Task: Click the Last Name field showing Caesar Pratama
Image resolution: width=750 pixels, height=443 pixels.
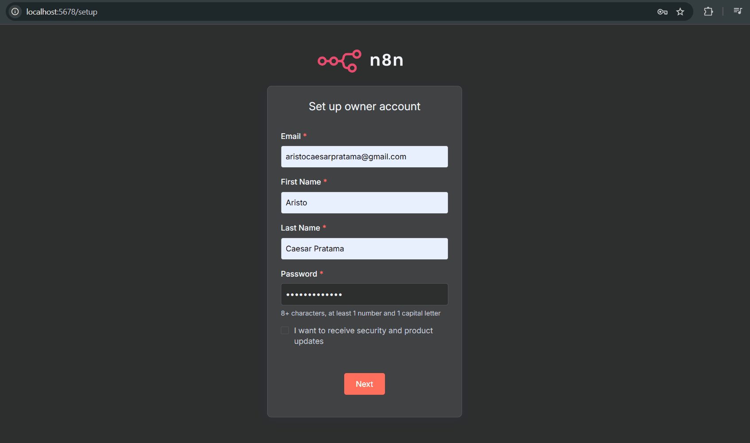Action: click(x=364, y=248)
